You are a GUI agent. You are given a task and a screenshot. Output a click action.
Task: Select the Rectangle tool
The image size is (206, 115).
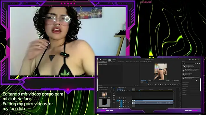[114, 99]
